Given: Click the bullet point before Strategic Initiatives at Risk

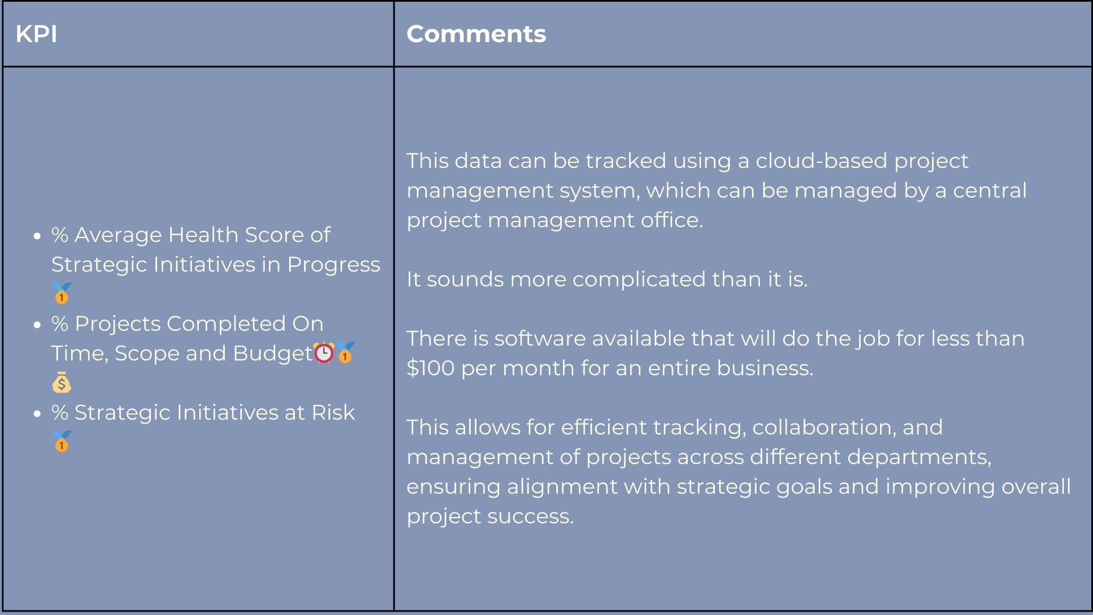Looking at the screenshot, I should [x=38, y=413].
